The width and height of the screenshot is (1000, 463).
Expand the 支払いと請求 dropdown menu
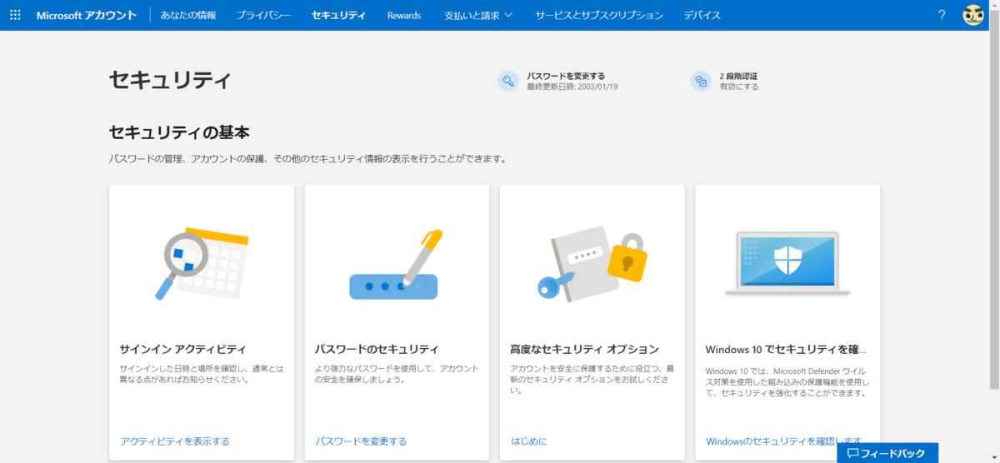[478, 15]
